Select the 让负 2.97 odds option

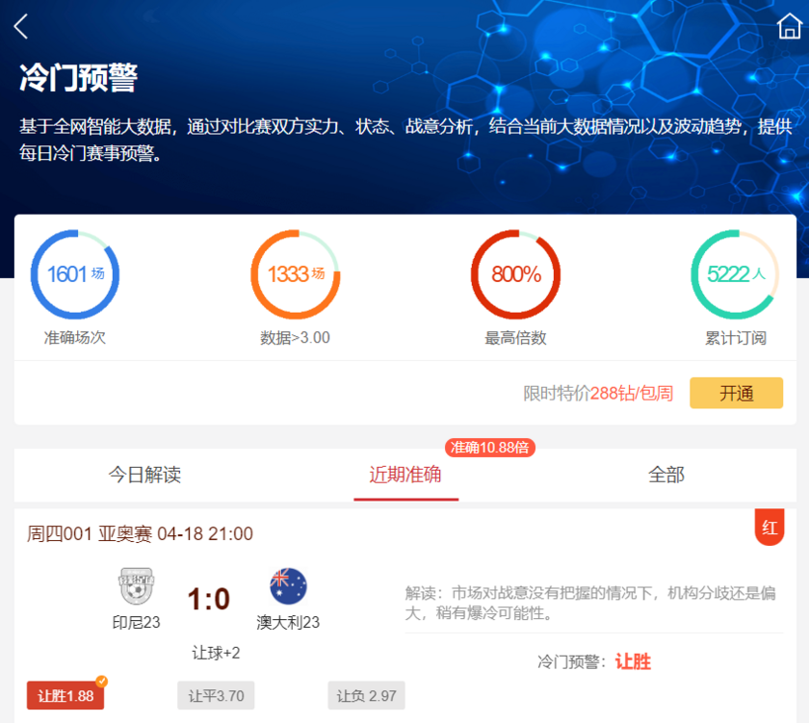(366, 696)
